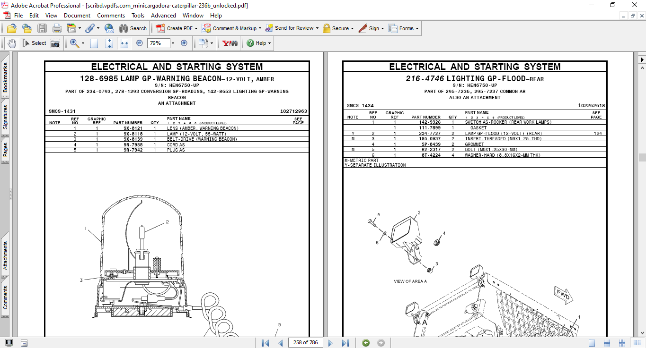Click the Select text tool button
The height and width of the screenshot is (348, 646).
coord(34,43)
